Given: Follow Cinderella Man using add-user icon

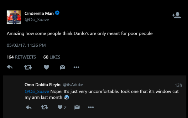Looking at the screenshot, I should pos(176,15).
